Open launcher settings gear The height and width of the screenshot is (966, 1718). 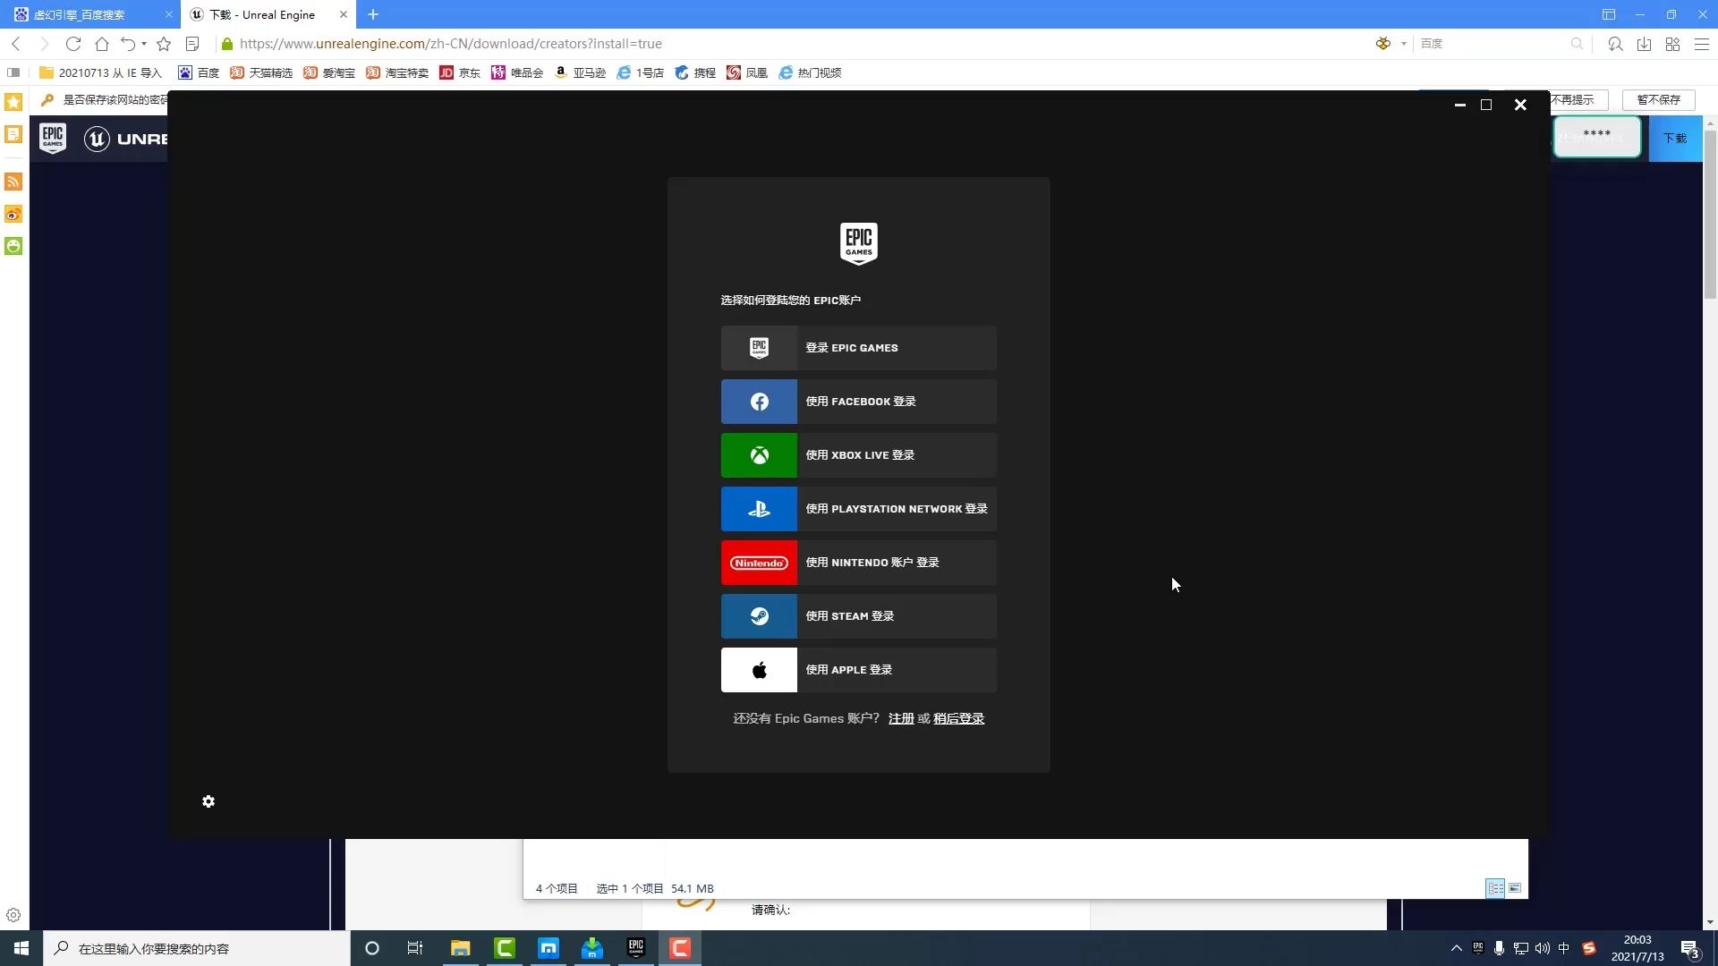pyautogui.click(x=208, y=801)
